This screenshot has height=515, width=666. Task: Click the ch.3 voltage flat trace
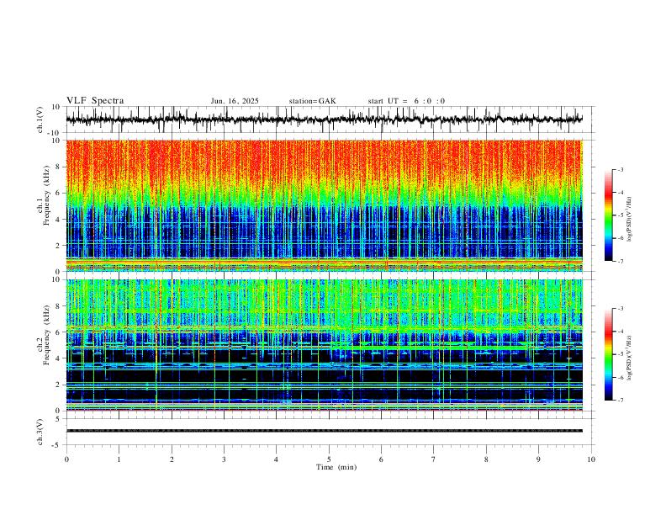(x=324, y=431)
